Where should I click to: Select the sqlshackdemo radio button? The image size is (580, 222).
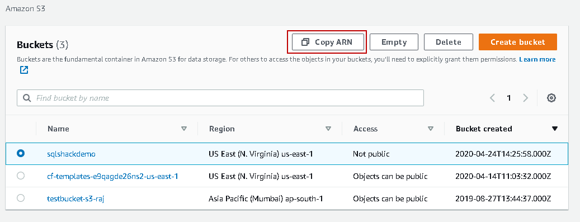21,153
